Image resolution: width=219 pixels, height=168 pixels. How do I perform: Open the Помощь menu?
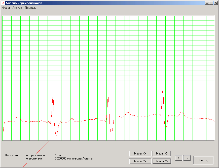[30, 8]
